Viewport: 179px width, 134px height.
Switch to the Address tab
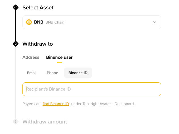(31, 57)
